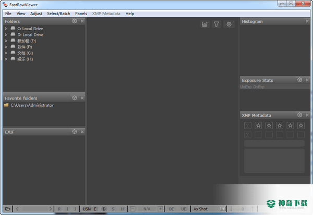This screenshot has height=215, width=313.
Task: Toggle USM sharpening
Action: (87, 209)
